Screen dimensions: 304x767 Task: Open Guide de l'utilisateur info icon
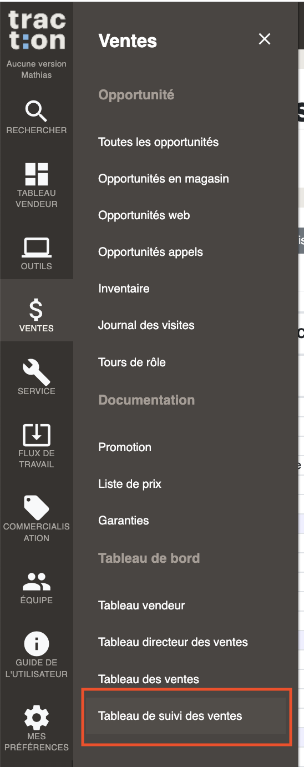coord(37,643)
